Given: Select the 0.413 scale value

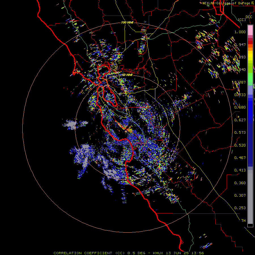Looking at the screenshot, I should tap(240, 170).
